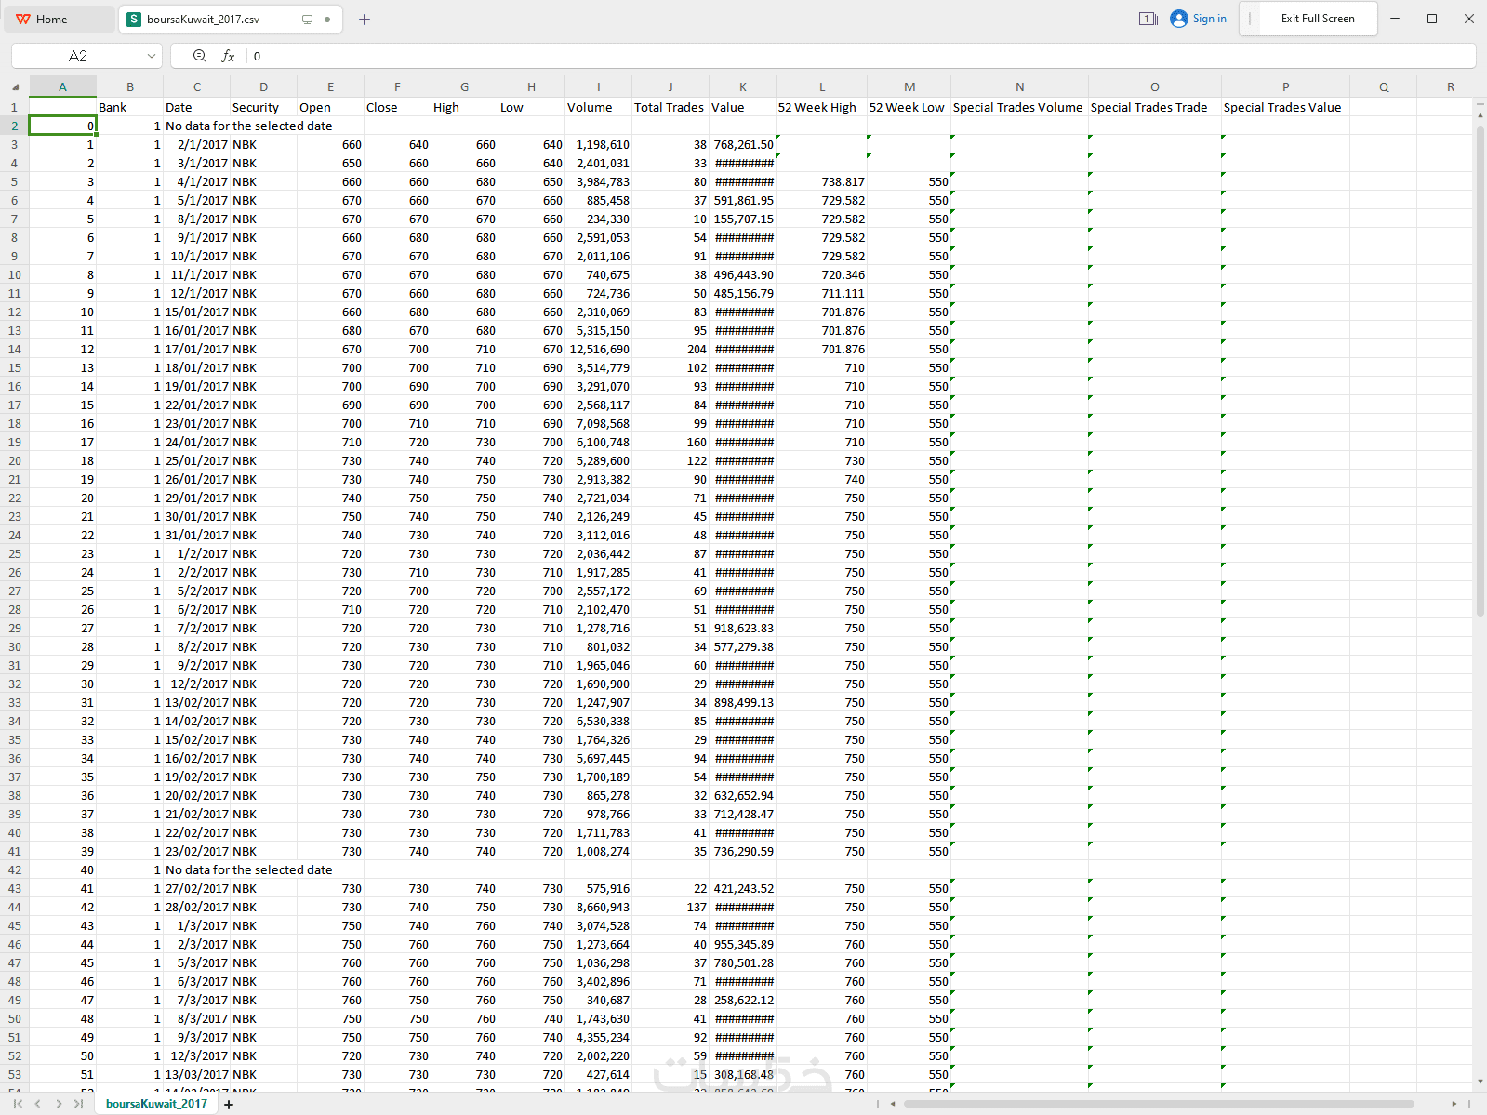
Task: Select the '52 Week Low' header cell
Action: (x=909, y=107)
